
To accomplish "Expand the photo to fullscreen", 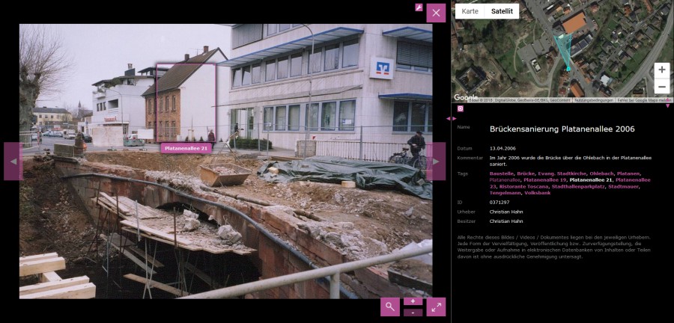I will click(436, 307).
